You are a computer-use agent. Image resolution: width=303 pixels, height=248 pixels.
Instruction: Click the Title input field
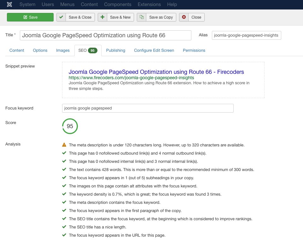pos(106,35)
